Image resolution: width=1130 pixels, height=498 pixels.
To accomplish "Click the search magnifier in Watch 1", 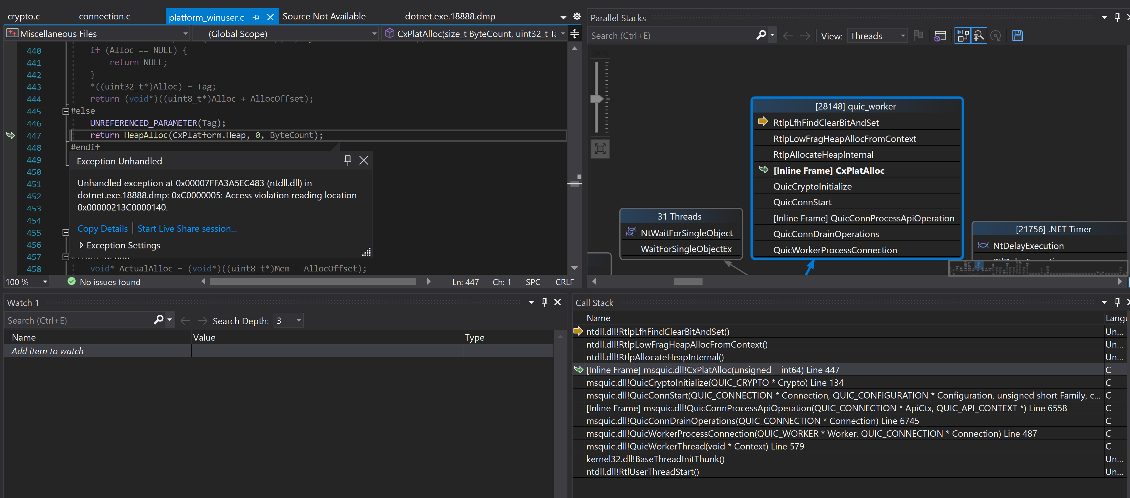I will [x=158, y=320].
